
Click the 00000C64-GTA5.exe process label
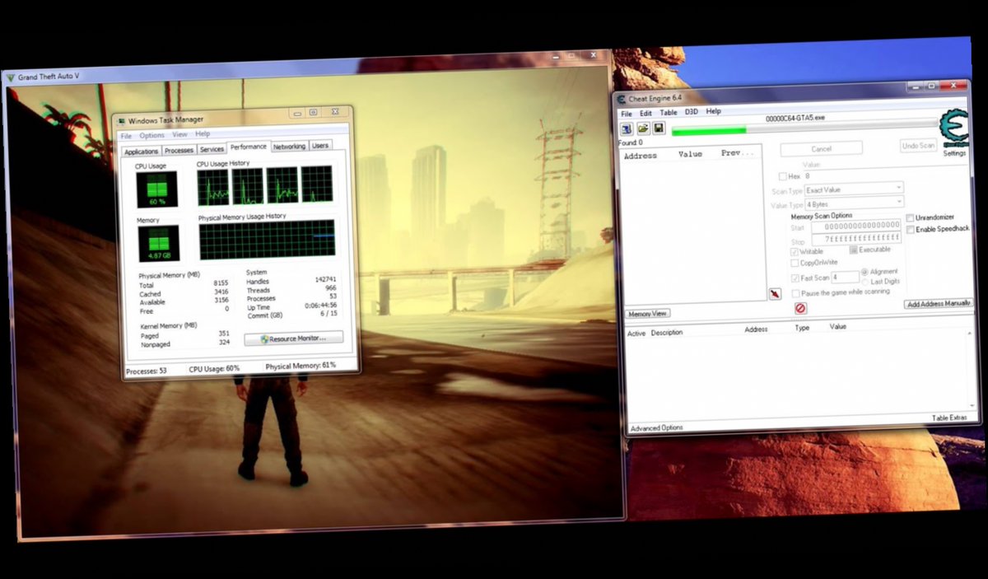pyautogui.click(x=795, y=119)
